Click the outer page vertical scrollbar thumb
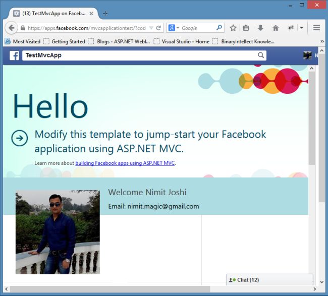This screenshot has width=328, height=296. 322,128
